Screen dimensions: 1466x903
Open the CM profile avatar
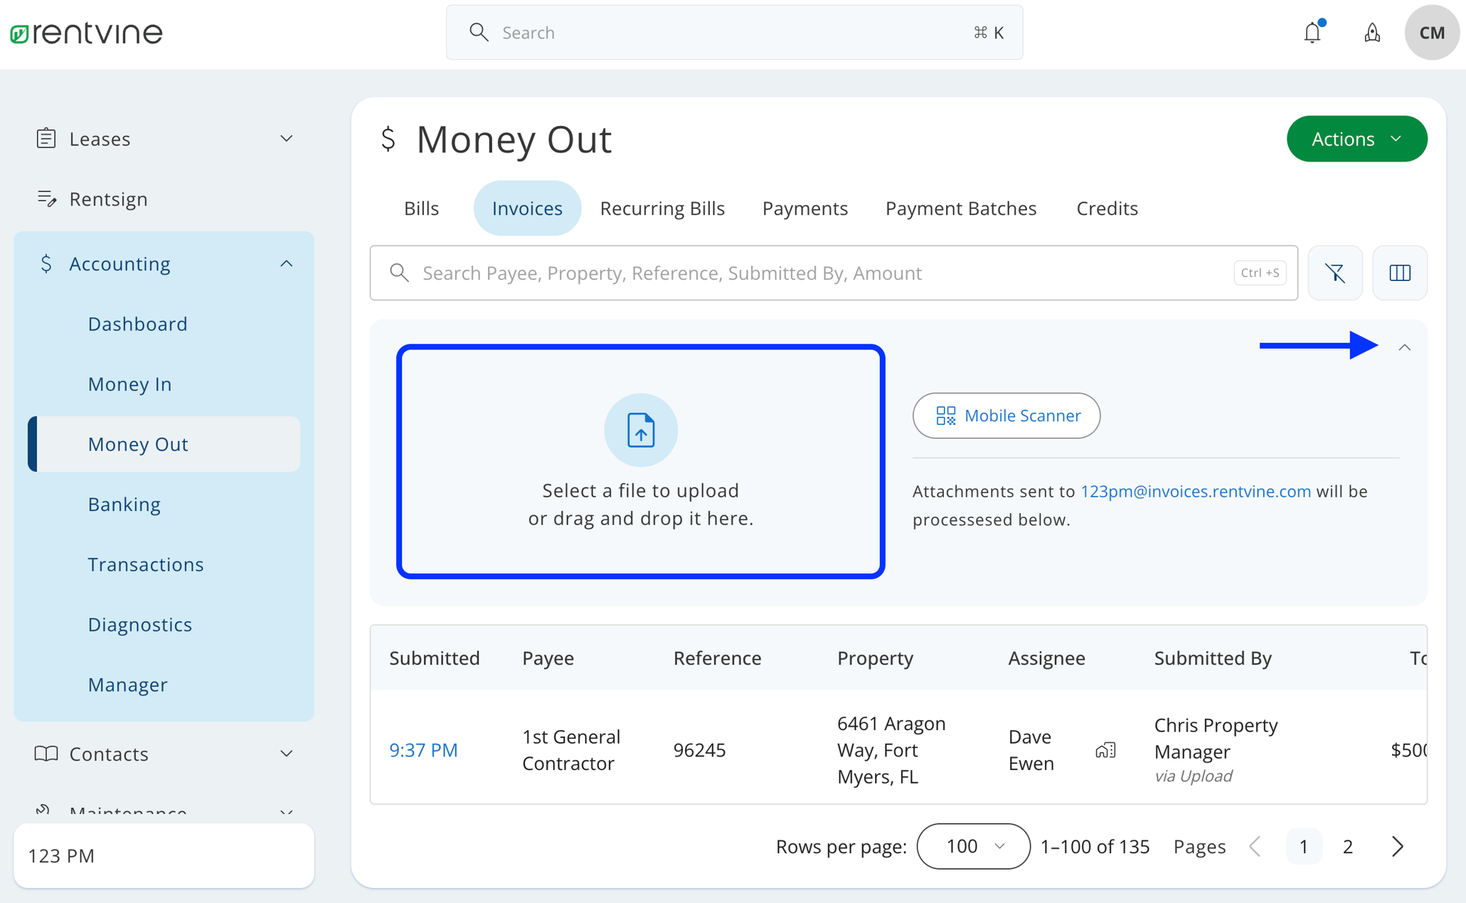click(x=1432, y=32)
